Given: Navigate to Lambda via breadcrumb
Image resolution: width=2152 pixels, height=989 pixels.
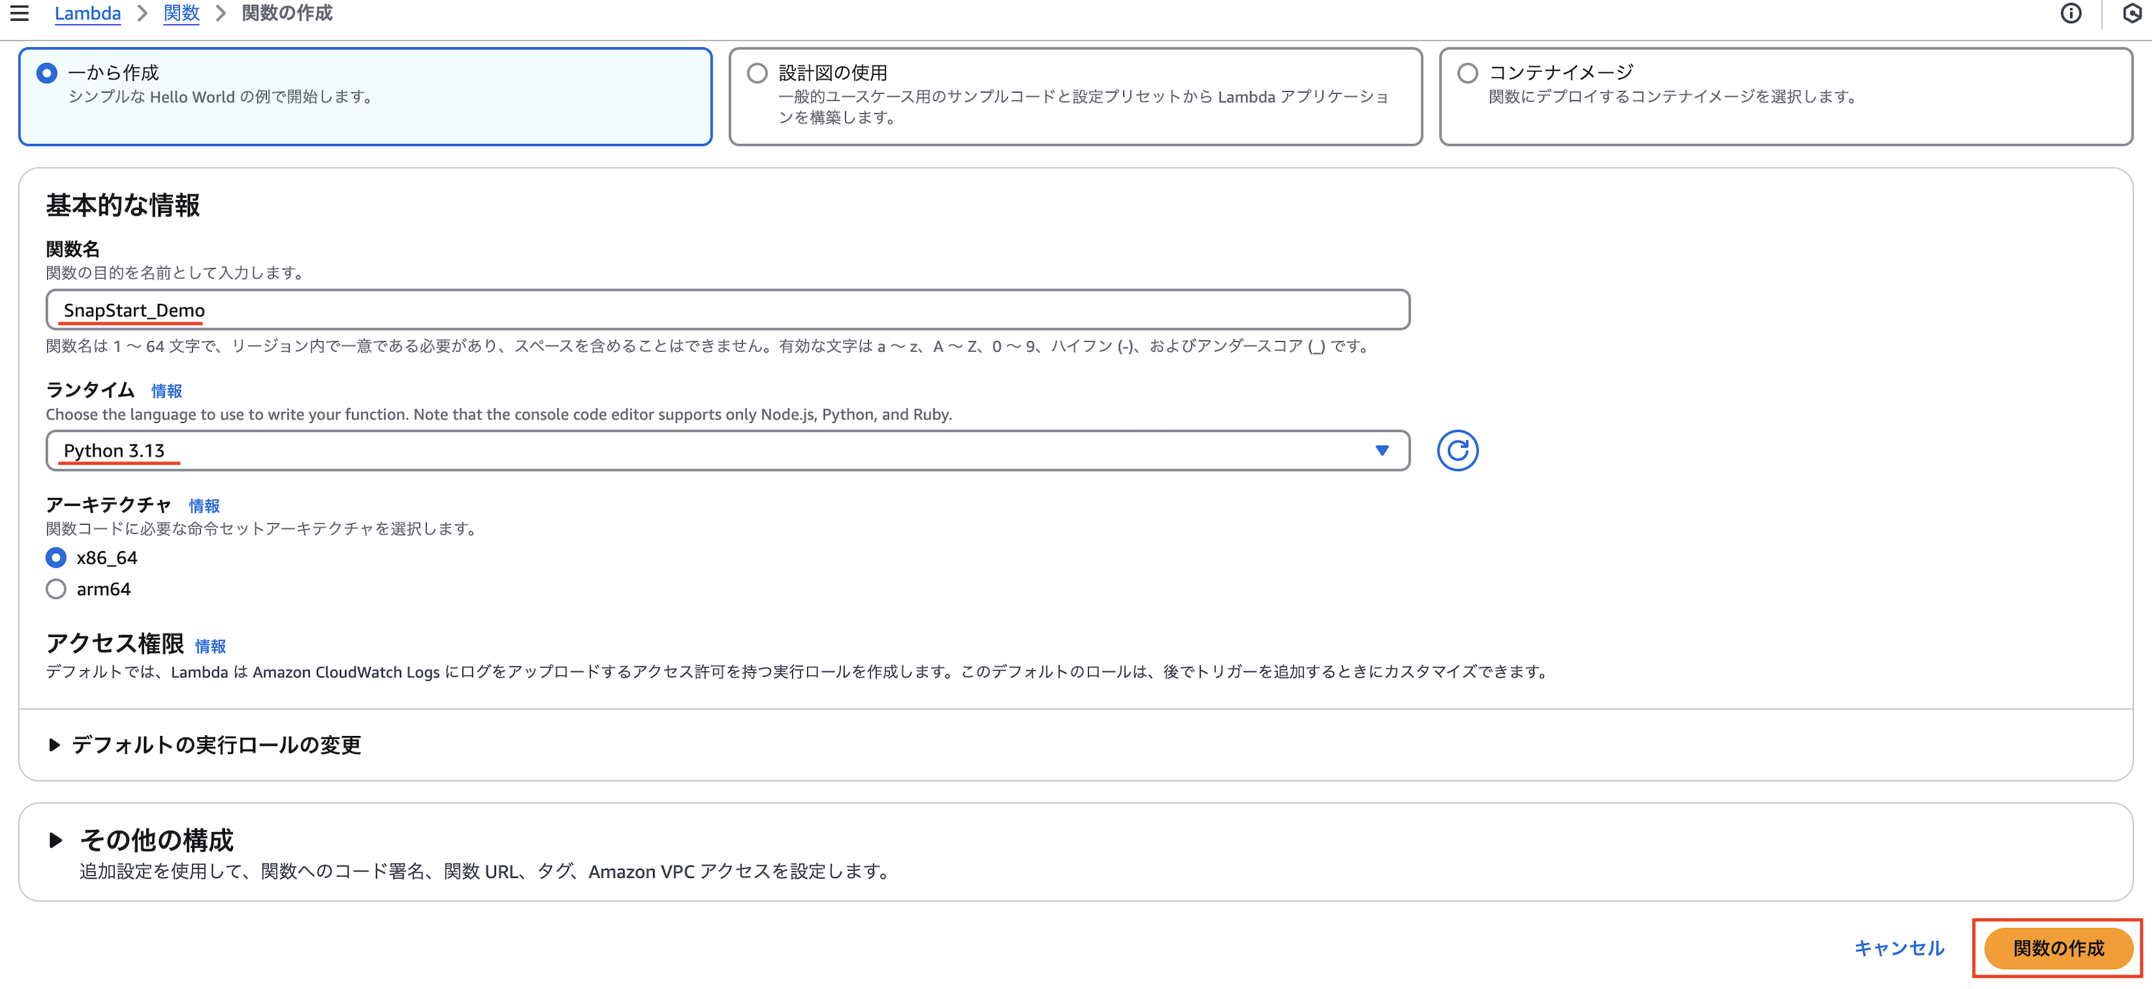Looking at the screenshot, I should [87, 14].
